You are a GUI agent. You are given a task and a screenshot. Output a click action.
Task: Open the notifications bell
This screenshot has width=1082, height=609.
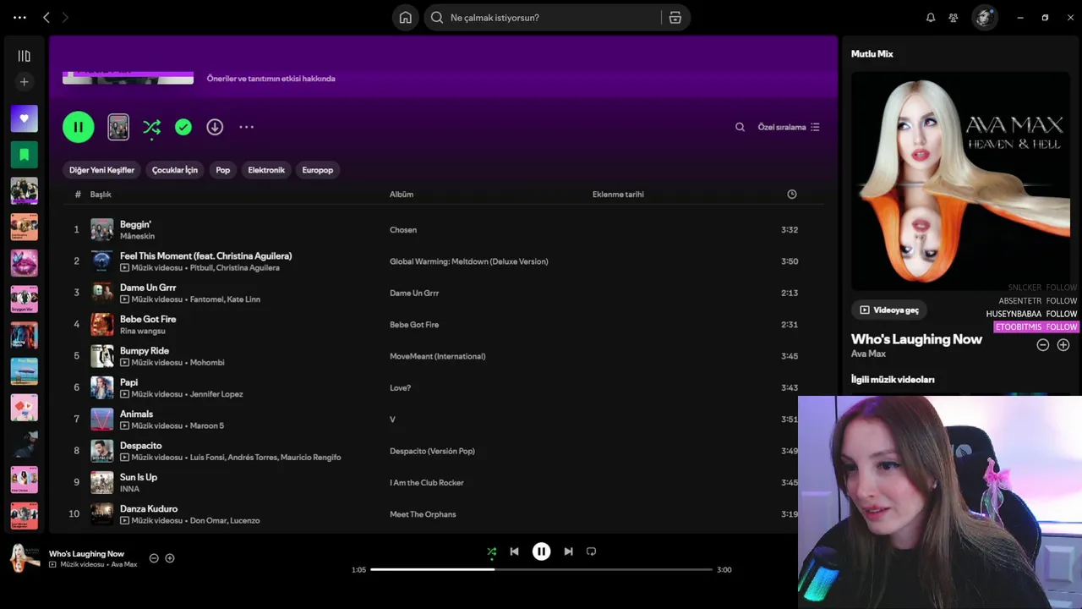(931, 18)
